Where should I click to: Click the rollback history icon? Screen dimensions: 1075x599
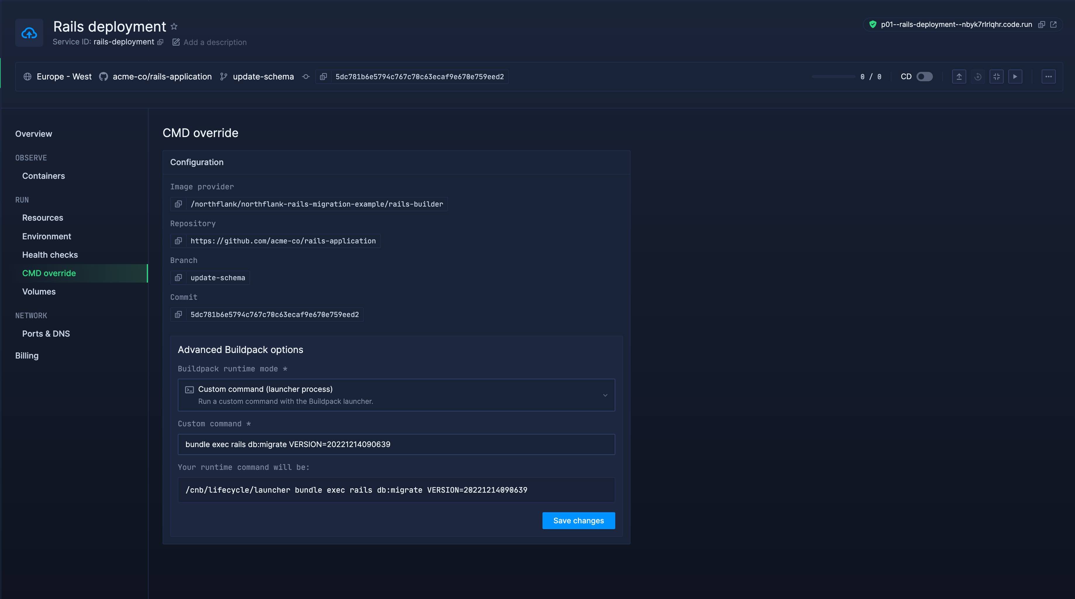point(978,76)
